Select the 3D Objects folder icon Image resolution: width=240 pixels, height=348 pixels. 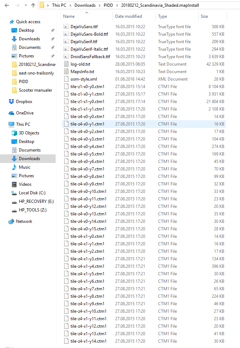pyautogui.click(x=14, y=133)
